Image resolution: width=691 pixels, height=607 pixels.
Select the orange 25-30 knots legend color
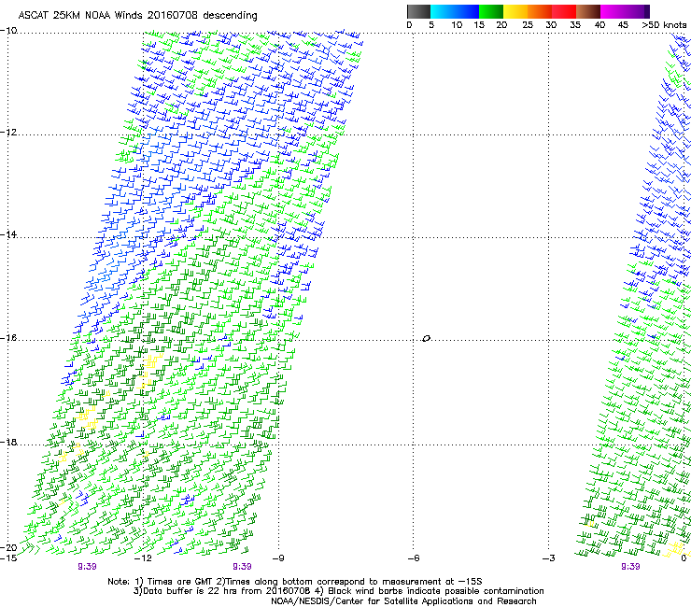click(540, 11)
